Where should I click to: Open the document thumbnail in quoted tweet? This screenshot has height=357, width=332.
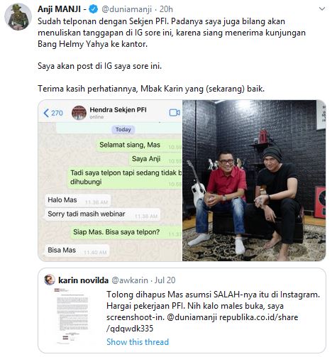coord(72,316)
